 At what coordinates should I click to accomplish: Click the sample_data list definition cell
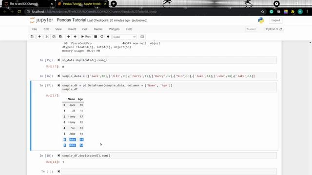coord(169,76)
